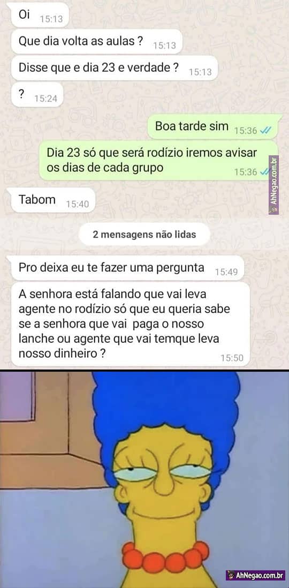
Task: Tap 'Disse que e dia 23' message
Action: coord(115,68)
